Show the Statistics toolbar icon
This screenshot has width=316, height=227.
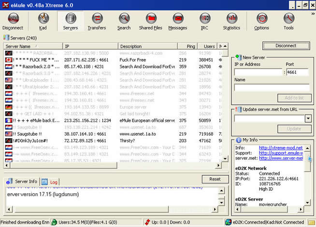[x=232, y=18]
